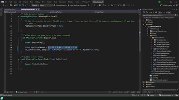Viewport: 179px width, 100px height.
Task: Select ObstacleAssault.uproject in Solution Explorer
Action: [x=160, y=80]
